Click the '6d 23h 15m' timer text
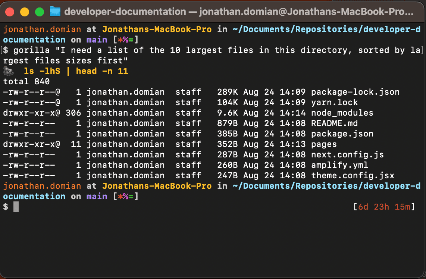426x279 pixels. click(x=384, y=207)
